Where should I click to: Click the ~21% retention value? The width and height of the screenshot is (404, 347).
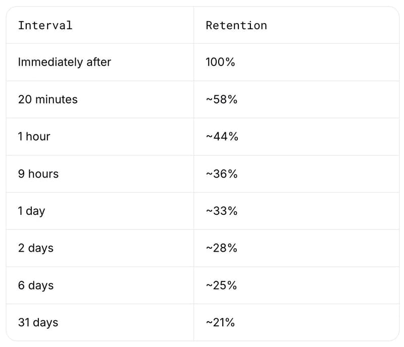220,322
